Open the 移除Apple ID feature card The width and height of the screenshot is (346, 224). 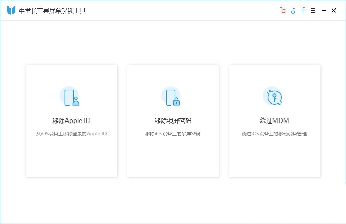[x=71, y=120]
